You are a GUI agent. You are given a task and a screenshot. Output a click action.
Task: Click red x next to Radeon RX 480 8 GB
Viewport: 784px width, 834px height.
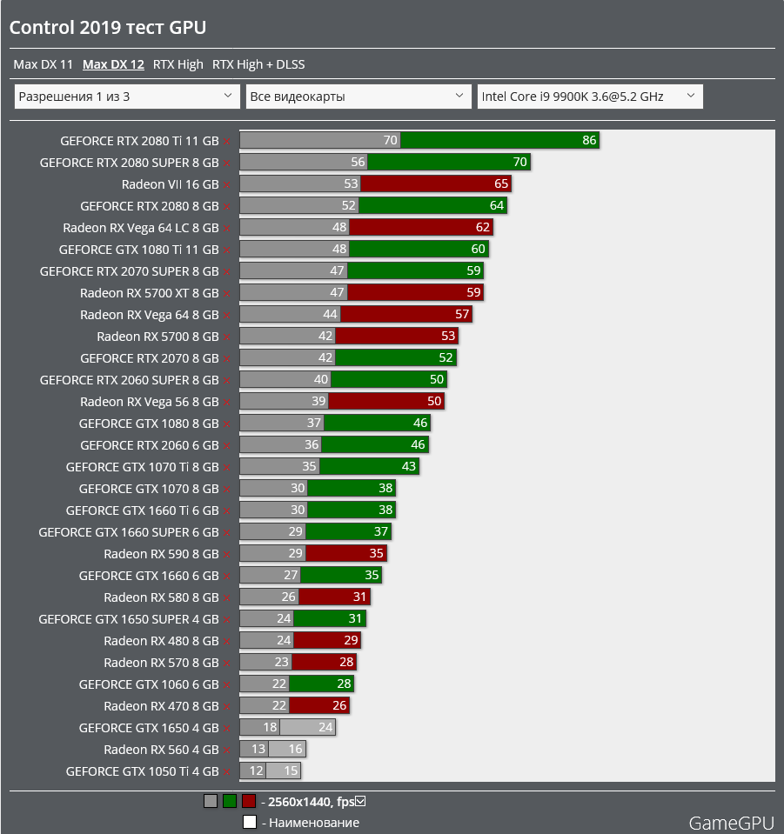pos(227,643)
